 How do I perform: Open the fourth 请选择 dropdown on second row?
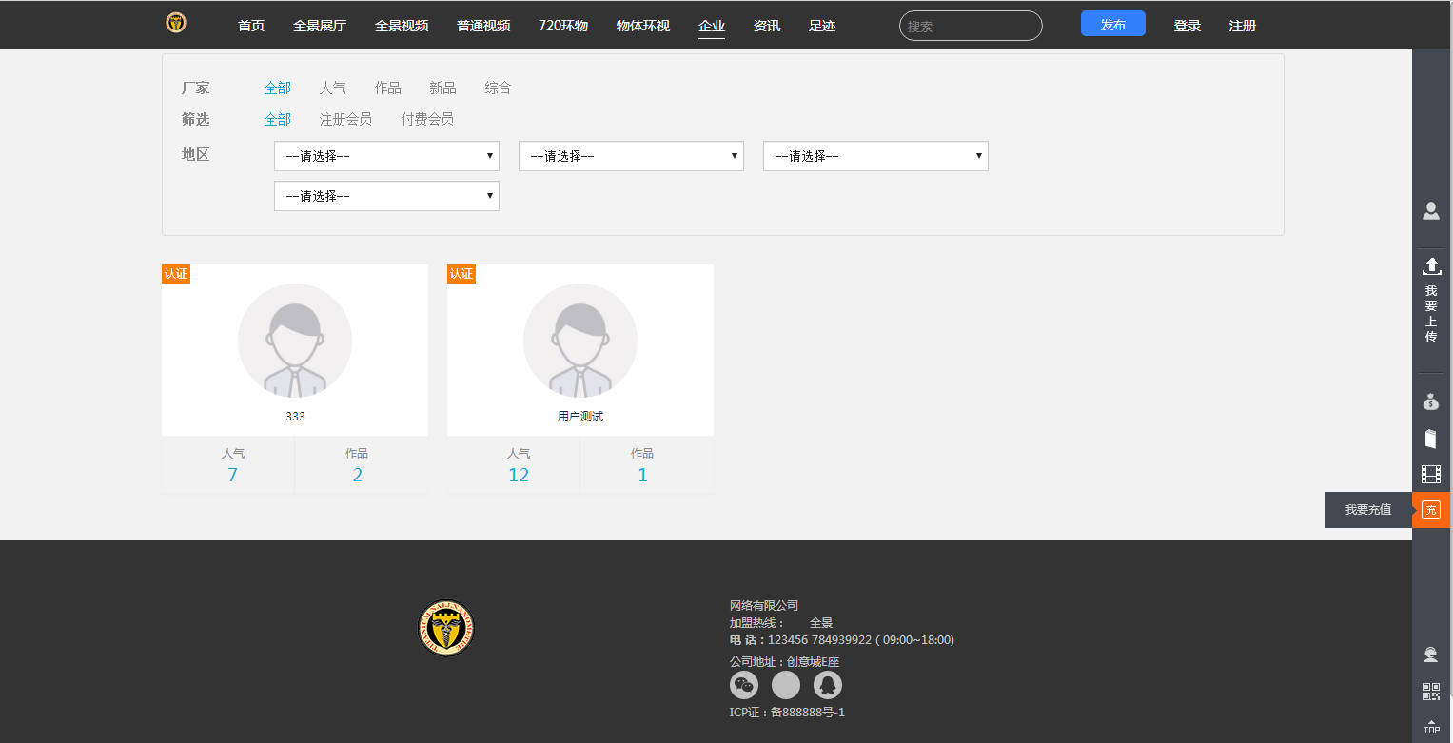pos(386,196)
